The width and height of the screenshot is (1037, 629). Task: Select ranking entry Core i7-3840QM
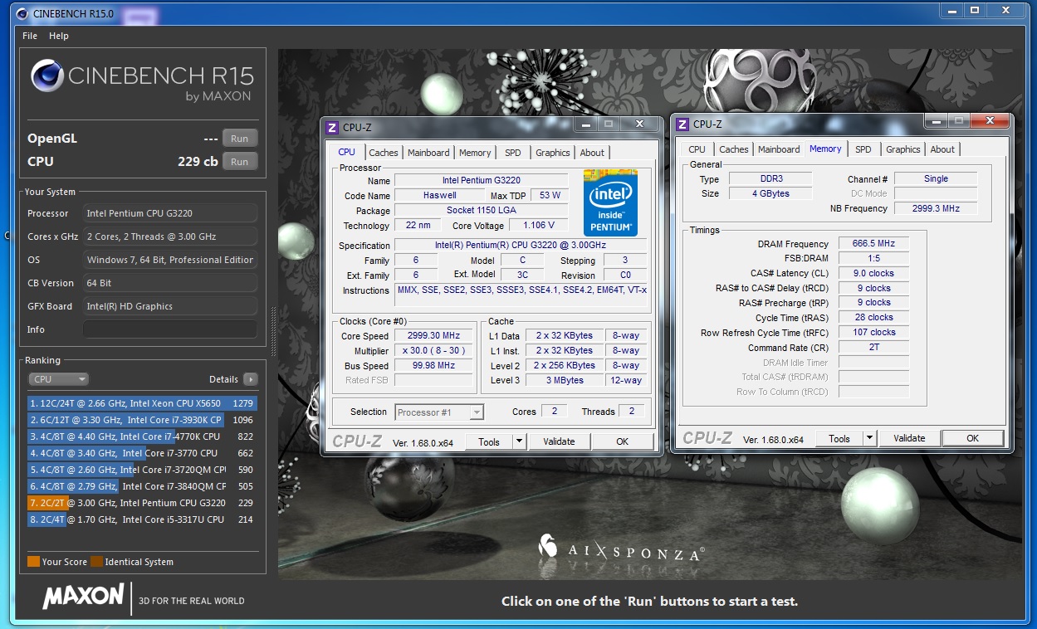[x=142, y=486]
